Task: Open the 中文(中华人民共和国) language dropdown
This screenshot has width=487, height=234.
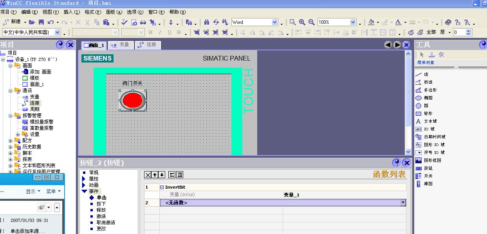Action: (58, 32)
